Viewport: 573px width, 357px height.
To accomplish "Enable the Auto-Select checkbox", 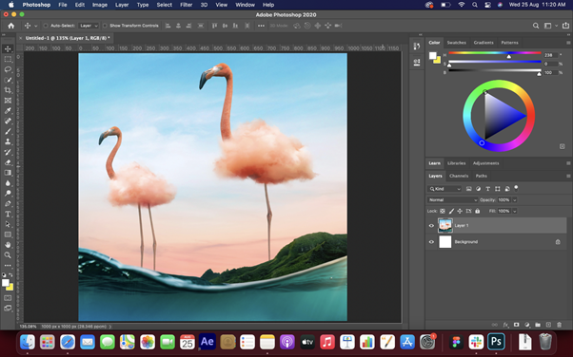I will click(x=46, y=26).
